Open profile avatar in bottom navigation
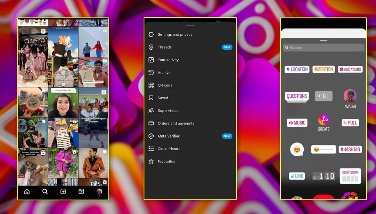This screenshot has height=214, width=376. click(99, 191)
